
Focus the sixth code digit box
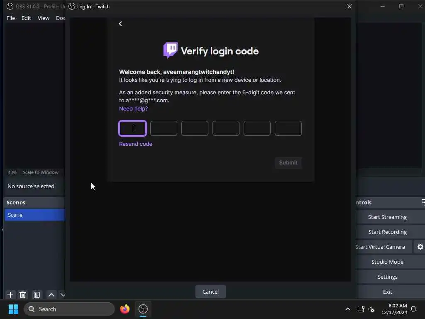point(288,128)
